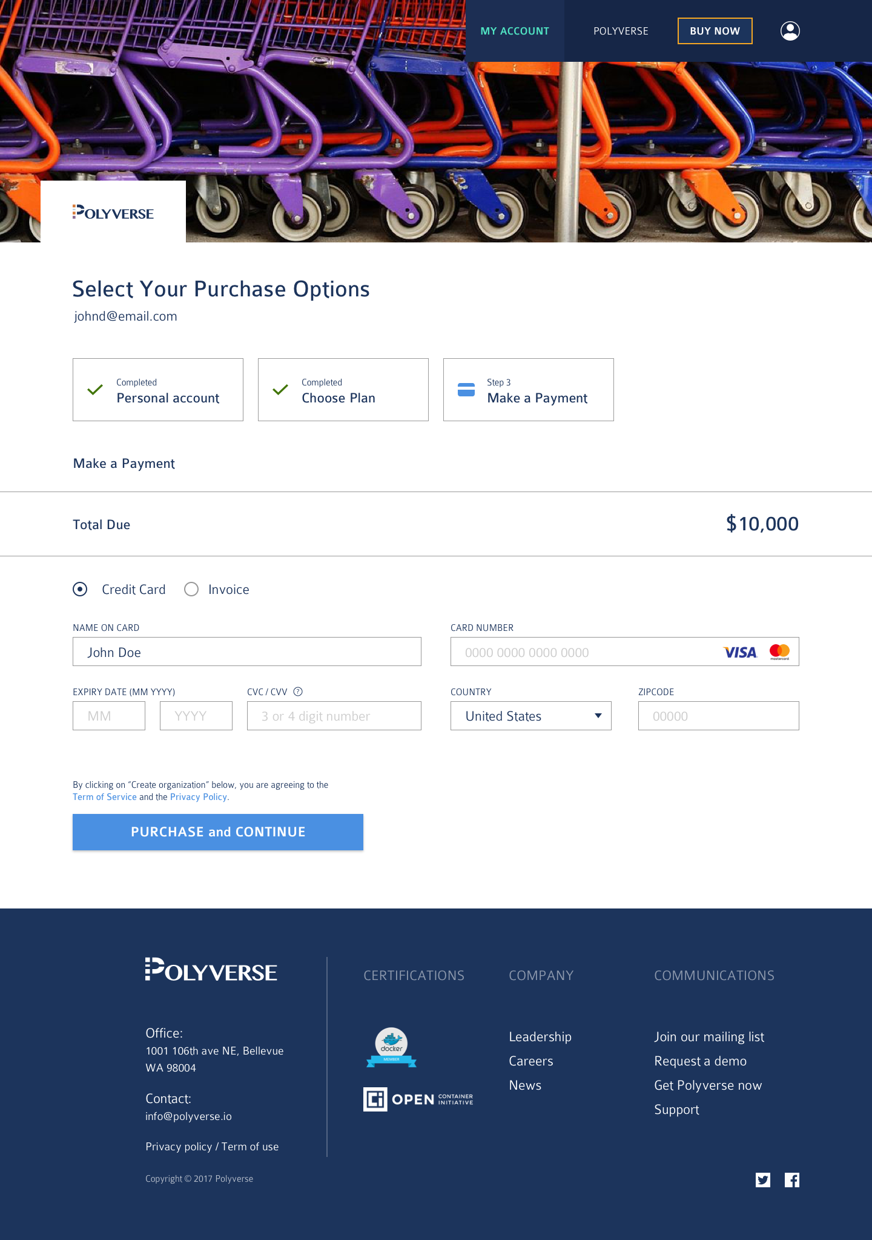The width and height of the screenshot is (872, 1240).
Task: Click the footer Polyverse logo
Action: point(211,969)
